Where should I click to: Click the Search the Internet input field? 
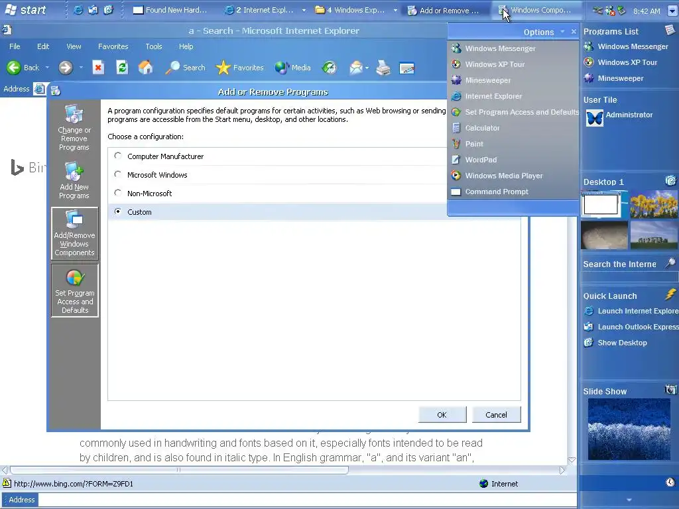coord(629,277)
